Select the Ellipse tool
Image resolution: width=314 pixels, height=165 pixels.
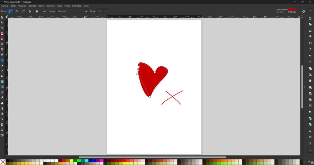pyautogui.click(x=2, y=39)
